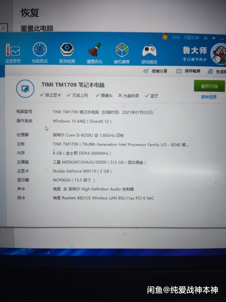Open 问题反馈 in title bar
Viewport: 226px width, 302px height.
[x=191, y=38]
